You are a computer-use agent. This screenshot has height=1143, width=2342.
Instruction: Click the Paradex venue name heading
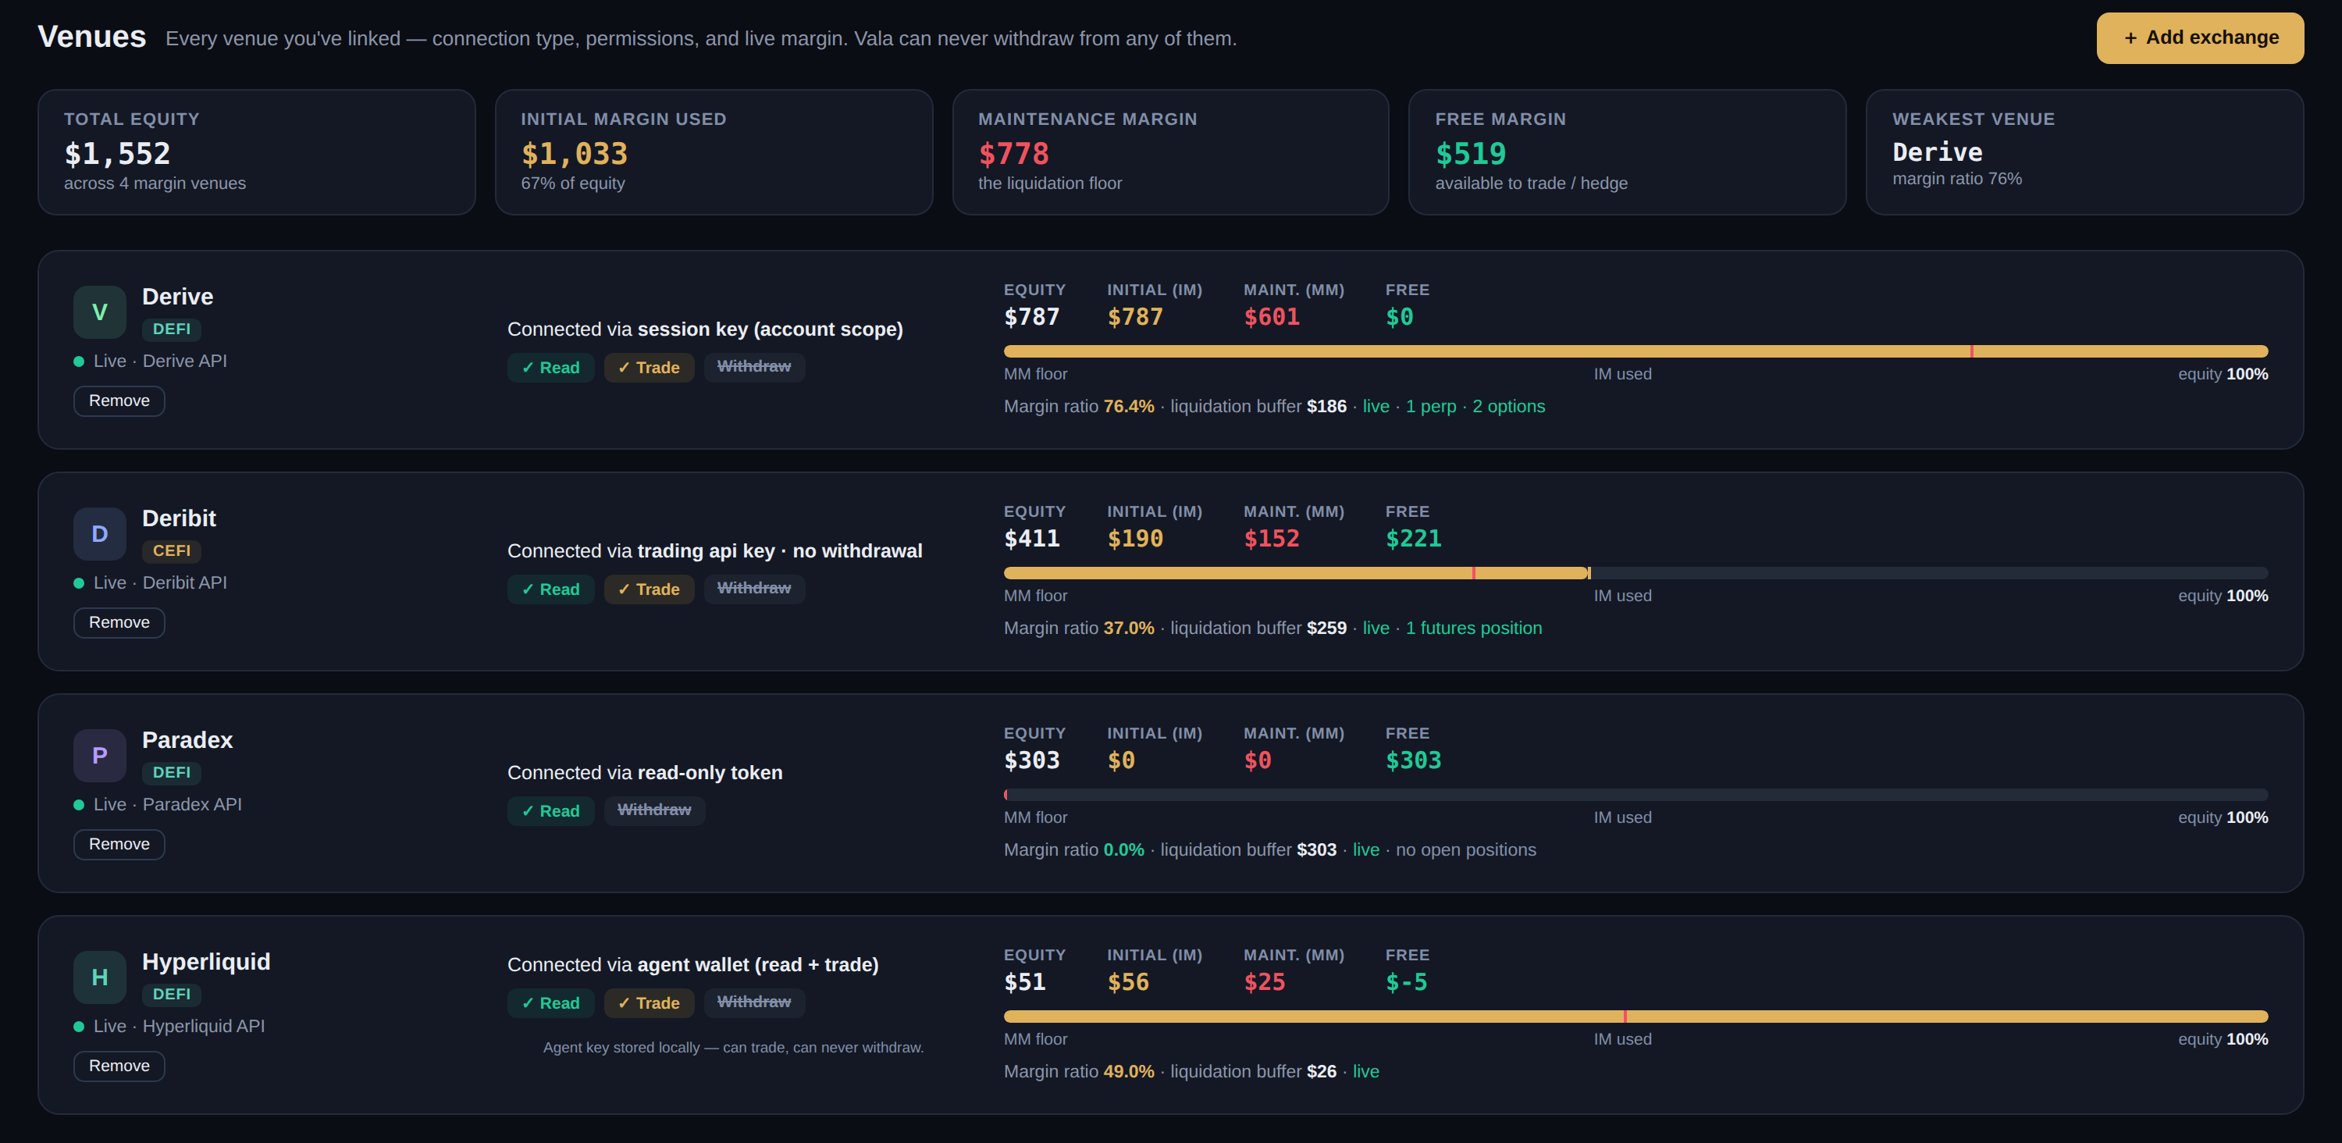(x=187, y=740)
